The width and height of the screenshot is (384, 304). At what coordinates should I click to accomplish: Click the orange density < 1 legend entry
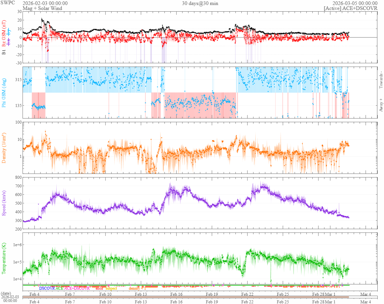137,288
